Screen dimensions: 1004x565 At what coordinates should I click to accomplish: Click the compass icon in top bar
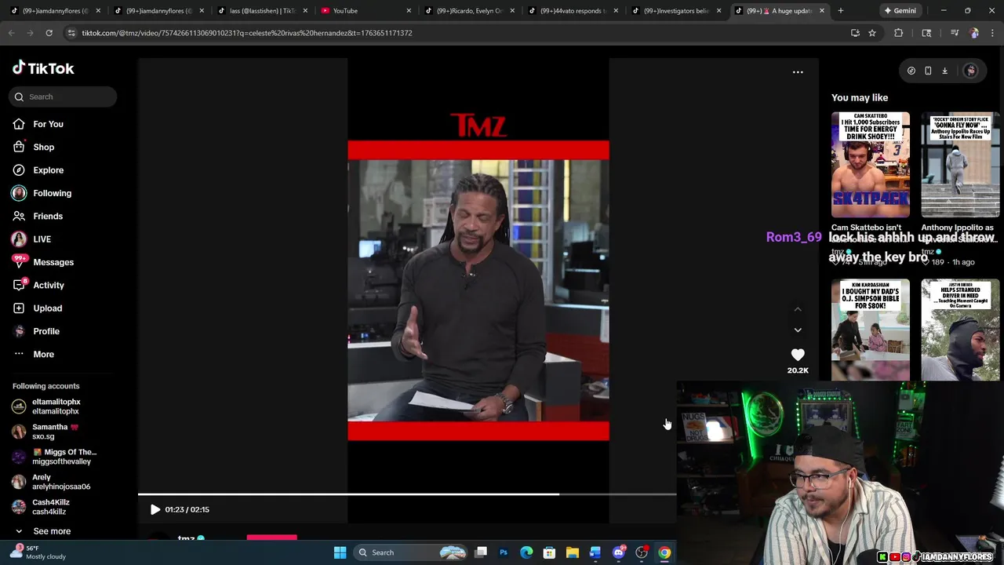pyautogui.click(x=911, y=71)
